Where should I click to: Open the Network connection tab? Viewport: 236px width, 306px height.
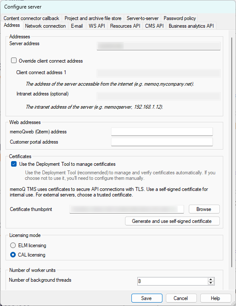pos(45,26)
